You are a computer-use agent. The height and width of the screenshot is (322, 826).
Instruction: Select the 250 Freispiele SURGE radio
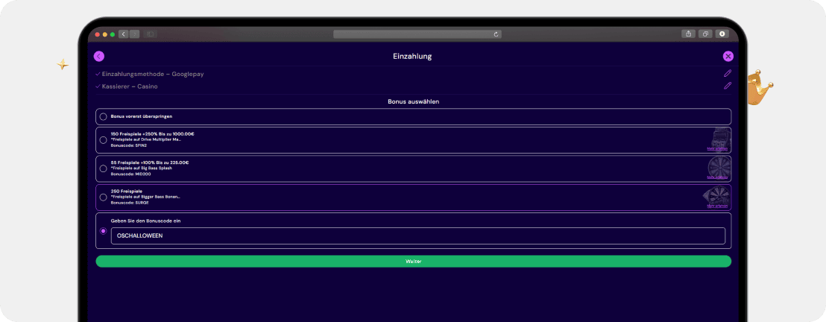pyautogui.click(x=103, y=197)
